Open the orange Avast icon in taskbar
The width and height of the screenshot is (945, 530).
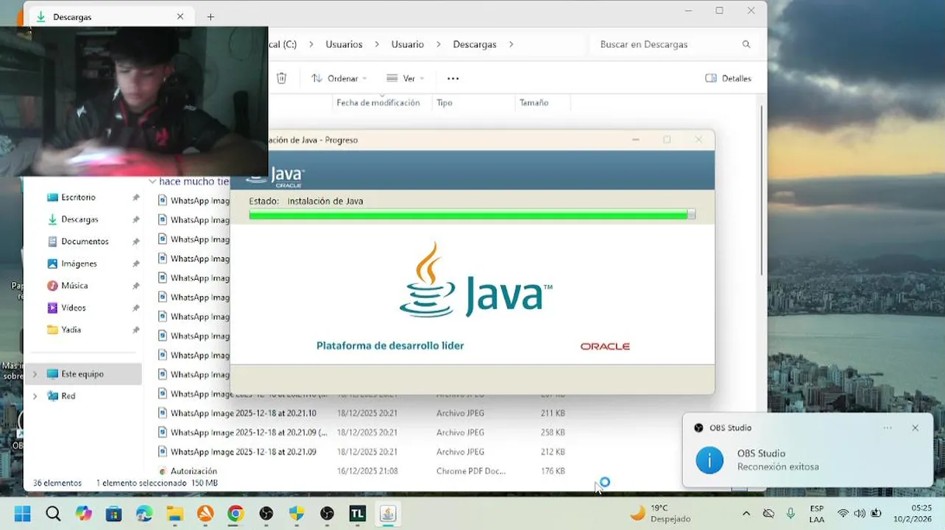pyautogui.click(x=205, y=513)
